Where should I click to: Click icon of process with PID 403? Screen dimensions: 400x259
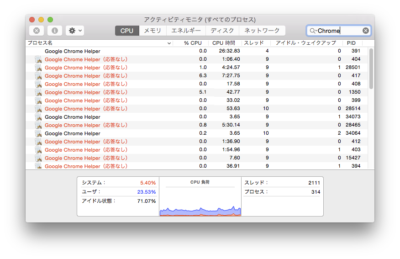pos(38,150)
